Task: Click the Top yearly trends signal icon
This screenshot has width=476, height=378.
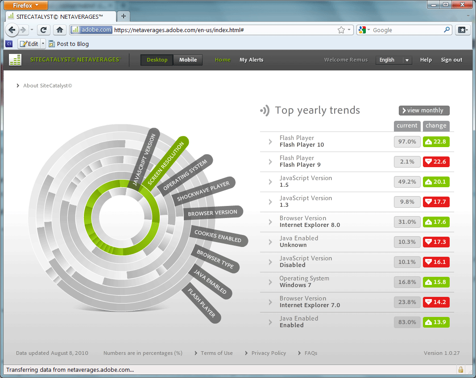Action: pyautogui.click(x=265, y=110)
